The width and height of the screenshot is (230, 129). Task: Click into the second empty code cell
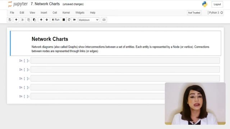(125, 70)
